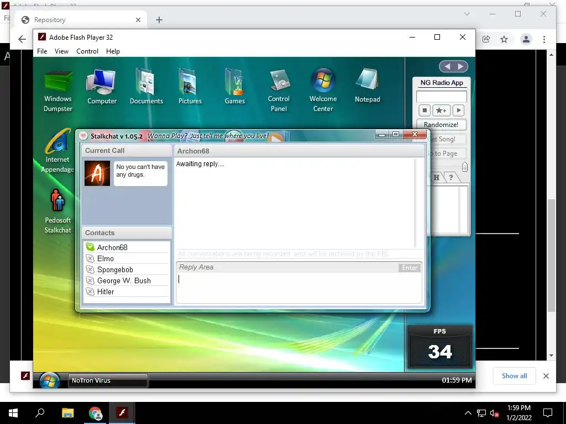Open the Welcome Center icon
The image size is (566, 424).
(x=323, y=90)
